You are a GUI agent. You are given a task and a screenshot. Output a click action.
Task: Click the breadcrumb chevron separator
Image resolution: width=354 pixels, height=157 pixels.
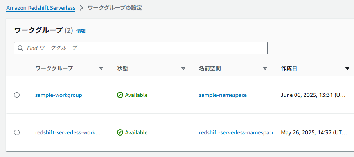tap(81, 8)
